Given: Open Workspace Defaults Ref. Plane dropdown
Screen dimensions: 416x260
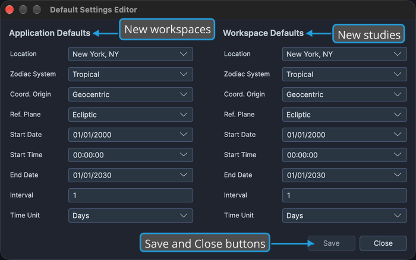Looking at the screenshot, I should (x=344, y=115).
